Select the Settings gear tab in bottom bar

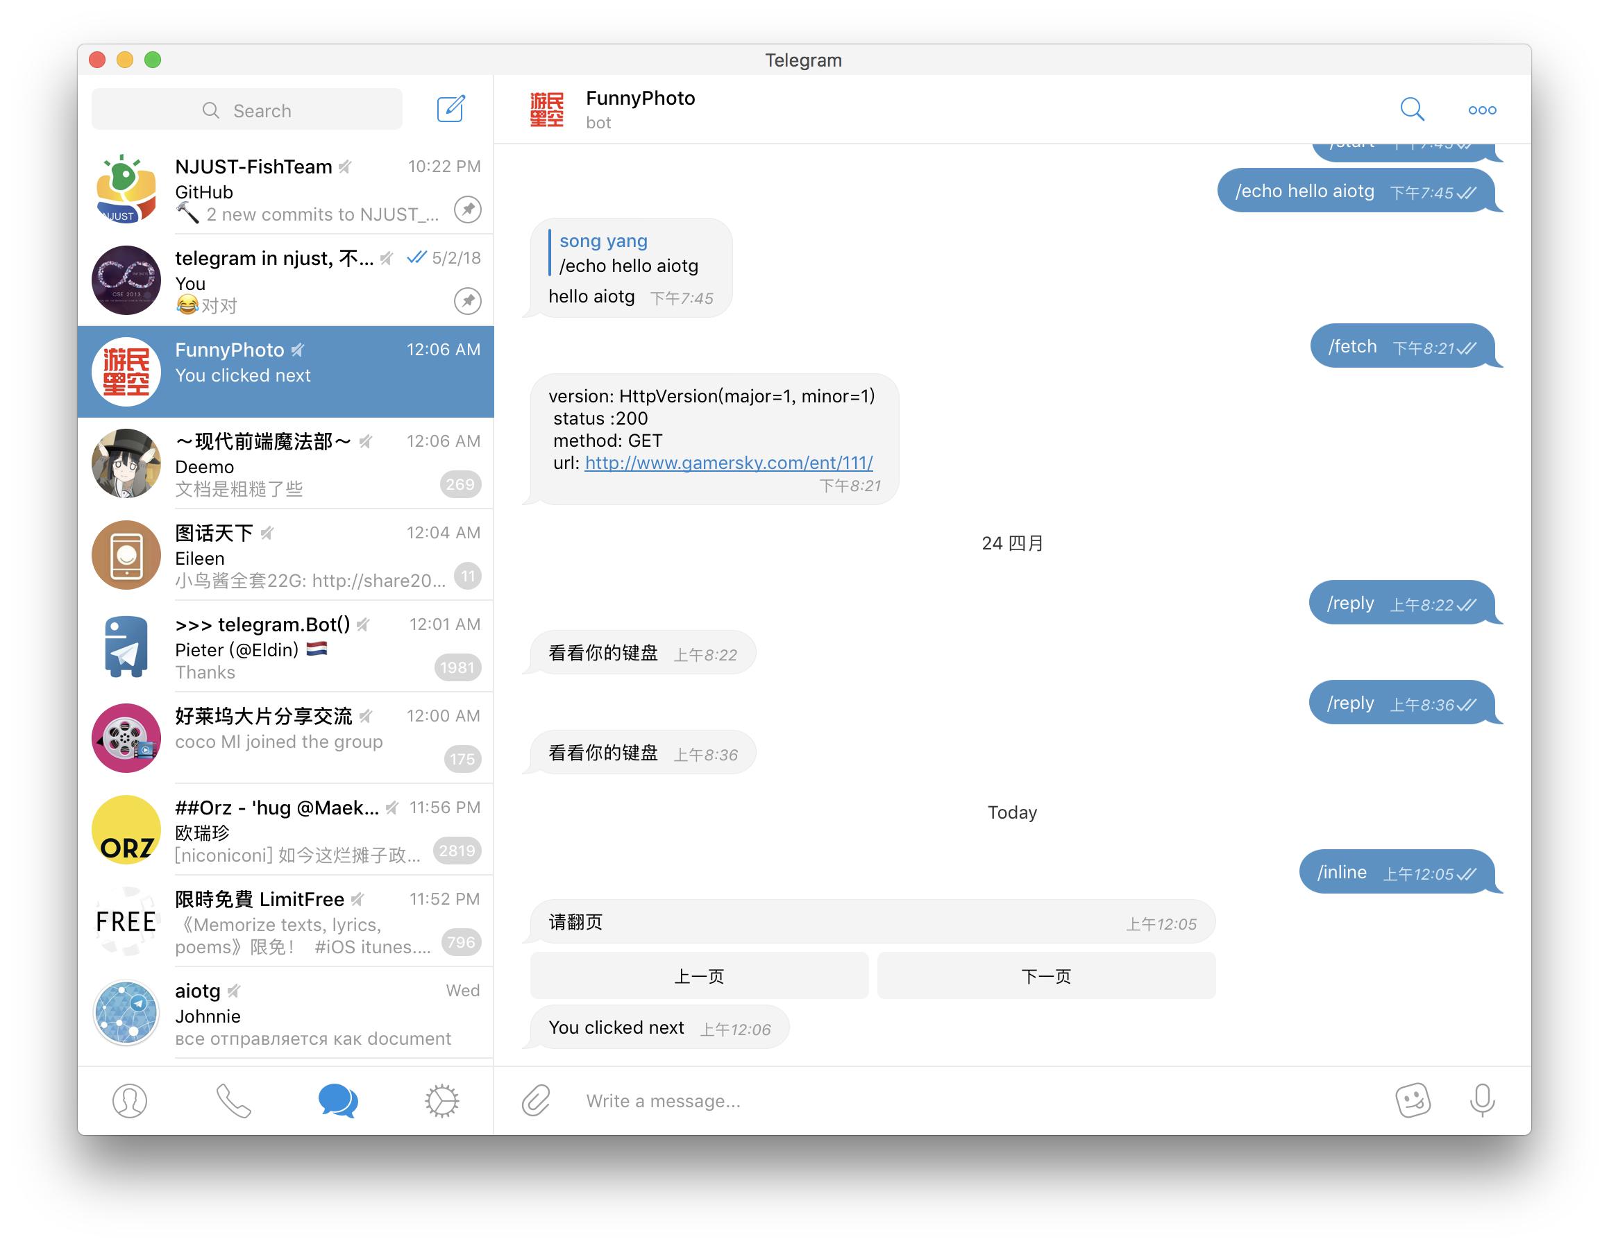point(441,1100)
